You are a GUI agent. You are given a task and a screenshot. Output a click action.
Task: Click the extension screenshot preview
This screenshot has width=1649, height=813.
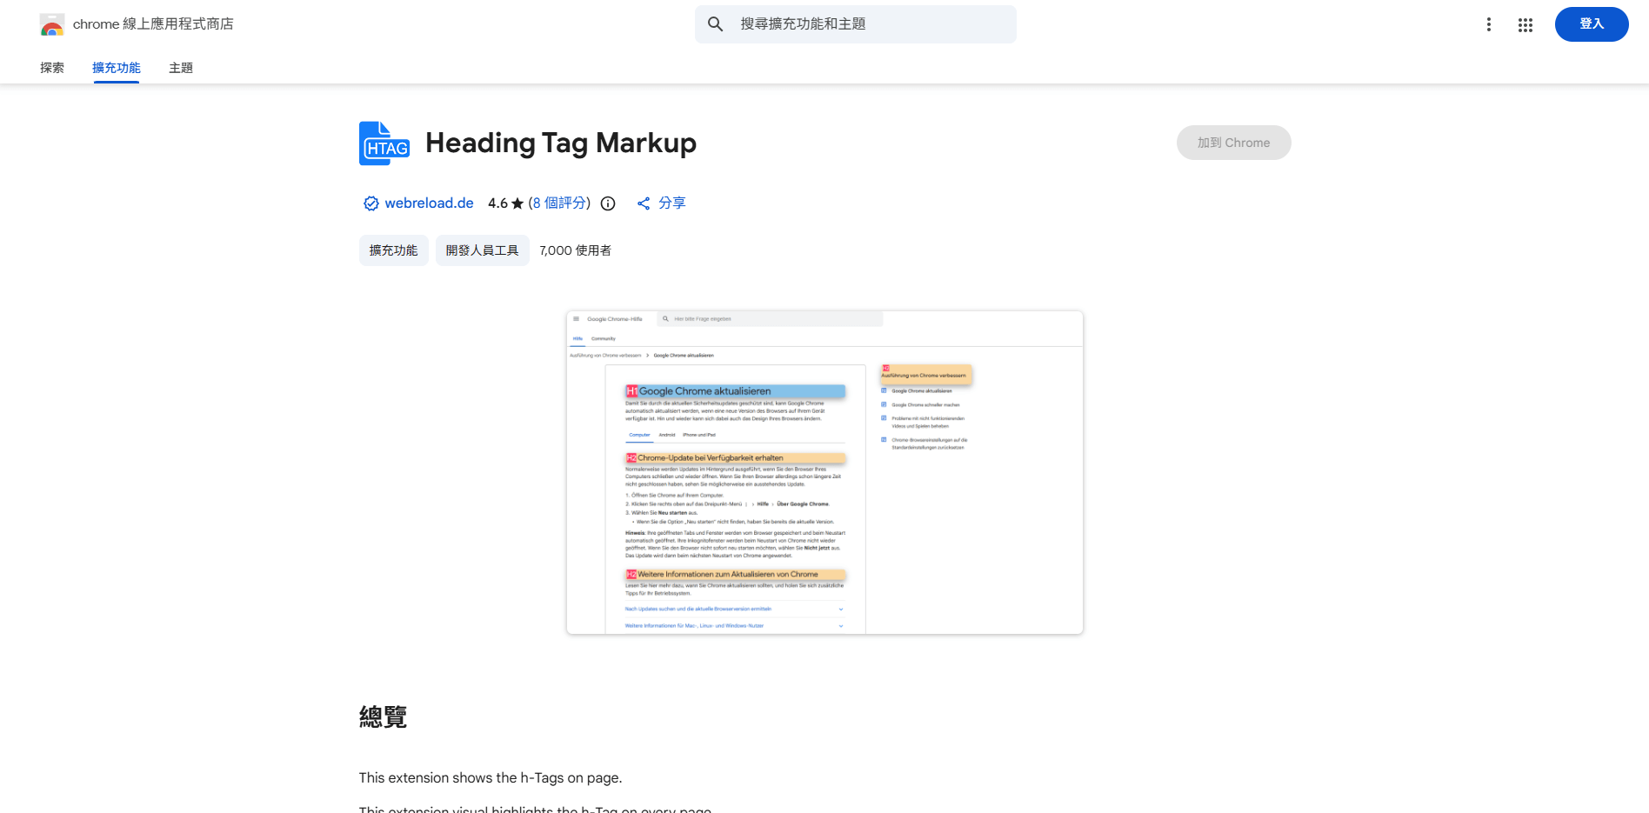click(x=824, y=471)
